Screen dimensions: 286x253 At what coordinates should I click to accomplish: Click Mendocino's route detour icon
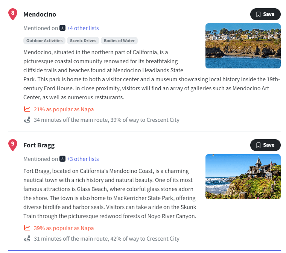pos(27,120)
